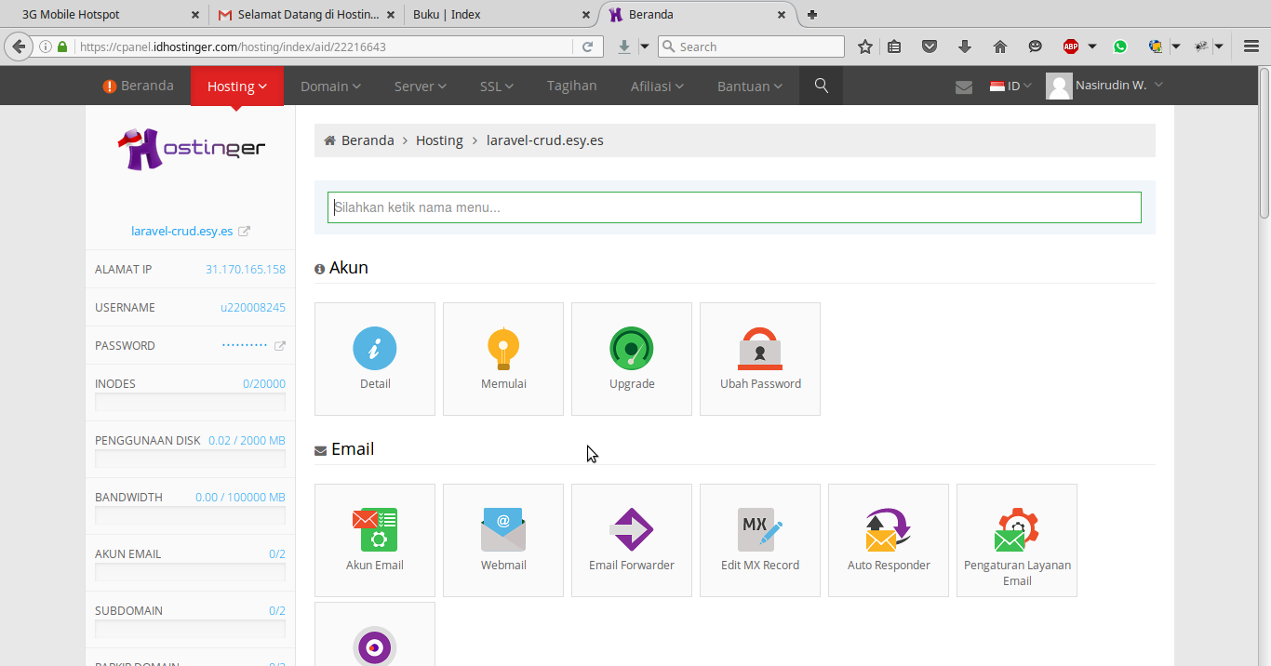1271x666 pixels.
Task: Open the mail envelope icon in the navbar
Action: pyautogui.click(x=964, y=87)
